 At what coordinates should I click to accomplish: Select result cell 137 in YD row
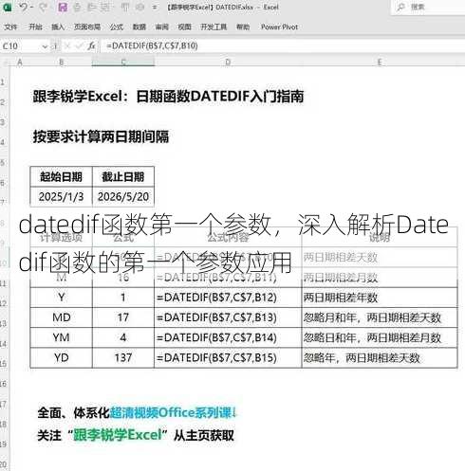[123, 358]
